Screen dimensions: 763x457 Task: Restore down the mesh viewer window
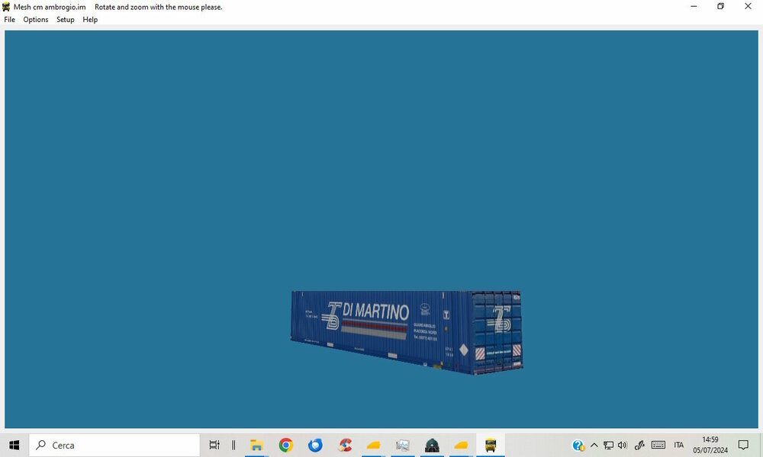(x=721, y=6)
